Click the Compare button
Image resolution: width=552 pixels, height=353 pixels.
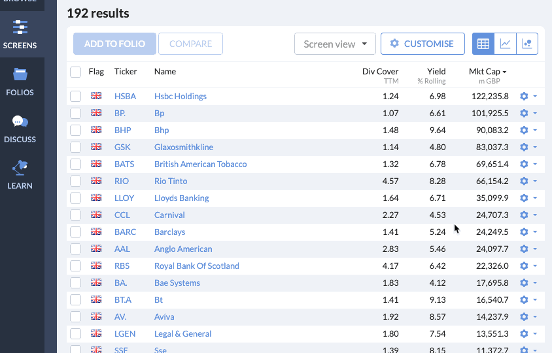(x=190, y=44)
